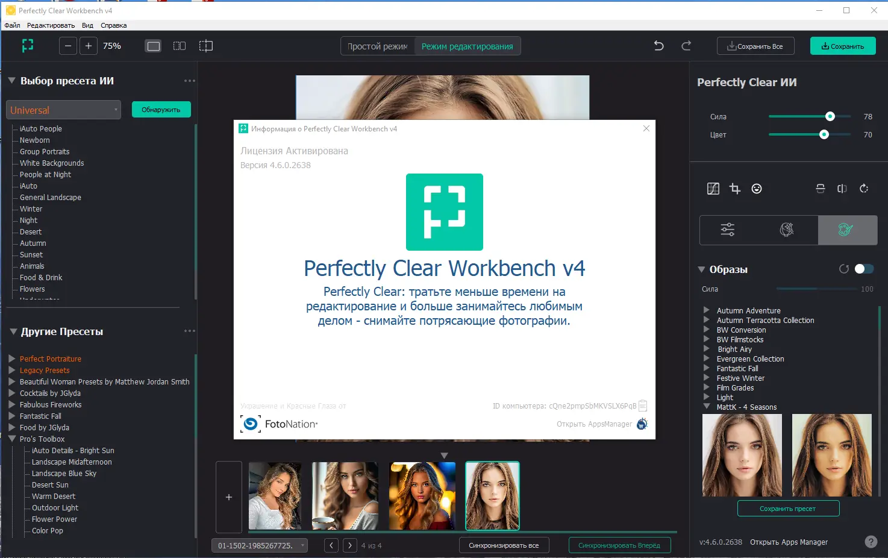Viewport: 888px width, 558px height.
Task: Open the Редактировать menu
Action: click(x=51, y=25)
